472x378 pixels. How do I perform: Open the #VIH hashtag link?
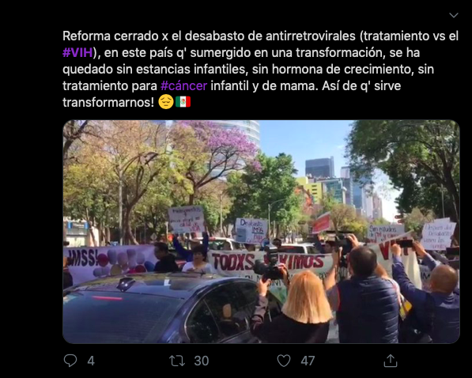point(77,53)
